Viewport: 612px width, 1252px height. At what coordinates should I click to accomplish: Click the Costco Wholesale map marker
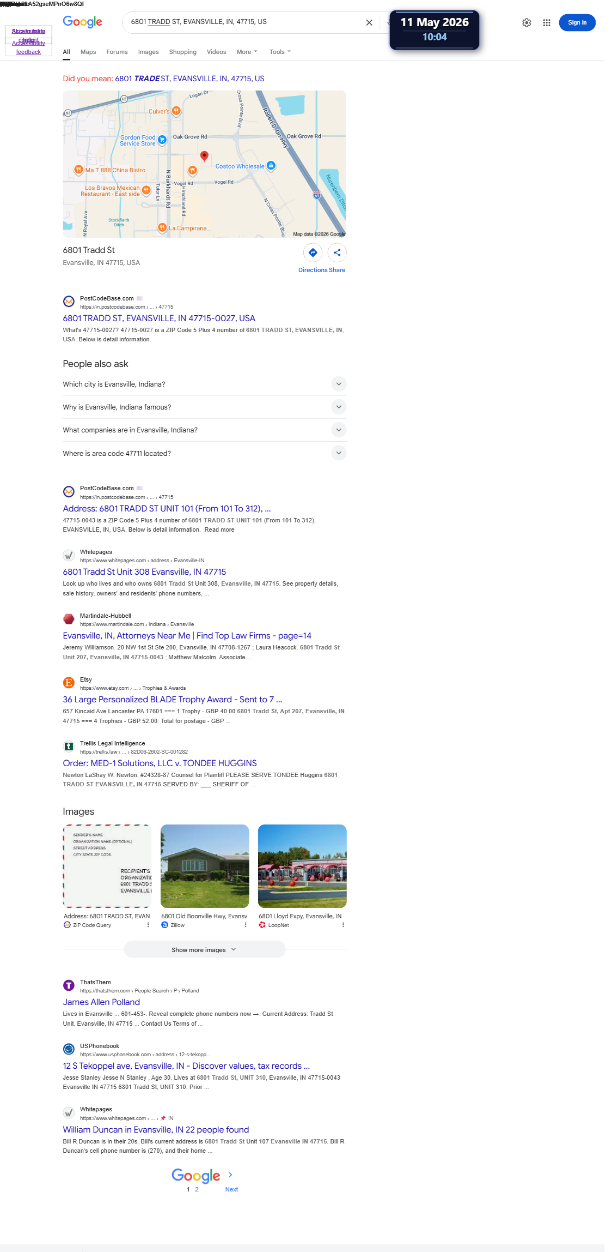tap(271, 166)
